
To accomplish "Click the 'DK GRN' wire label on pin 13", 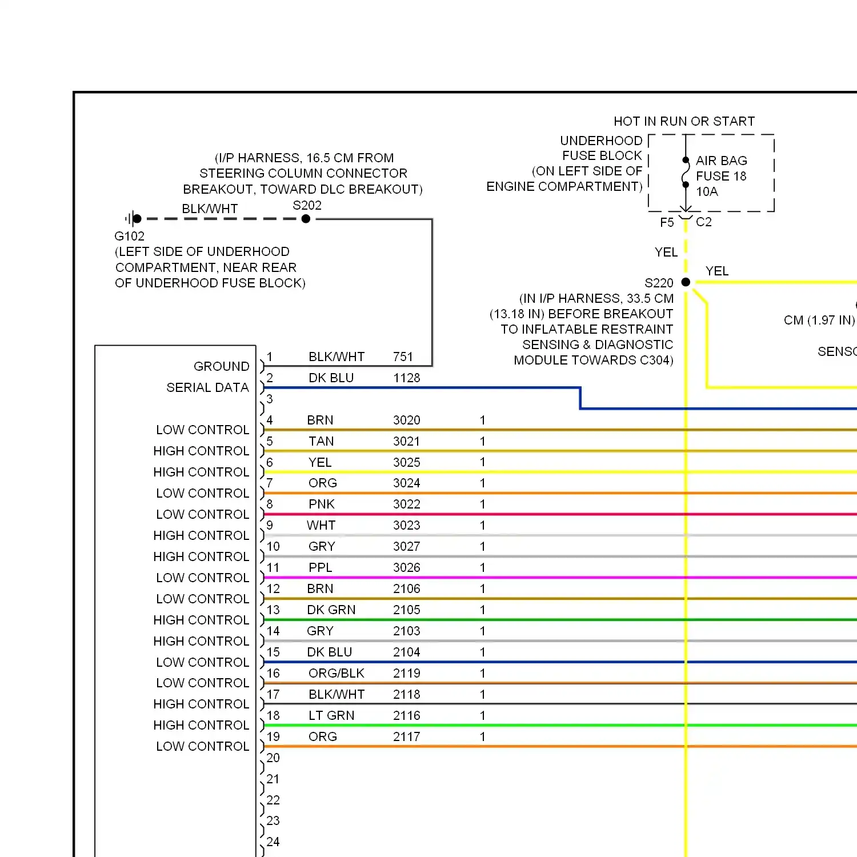I will coord(331,610).
